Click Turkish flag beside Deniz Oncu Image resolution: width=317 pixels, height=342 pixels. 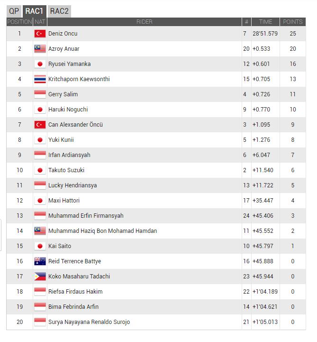point(40,34)
